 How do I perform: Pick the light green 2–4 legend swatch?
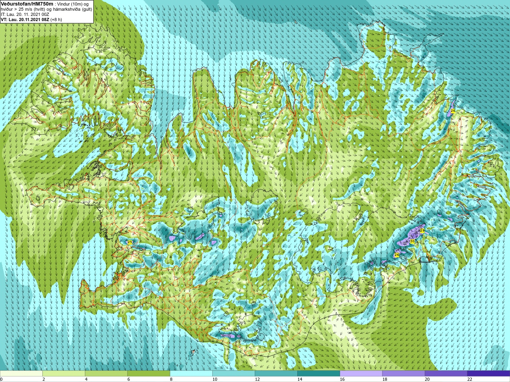tap(64, 374)
